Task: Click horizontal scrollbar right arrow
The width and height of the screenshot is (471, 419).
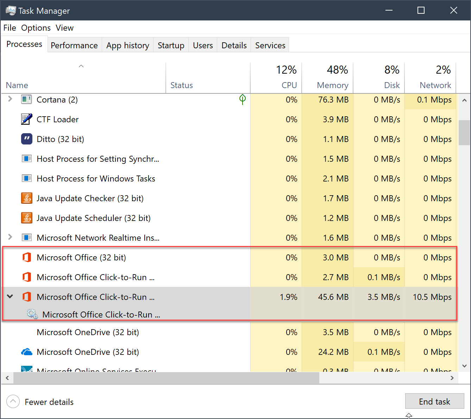Action: point(452,378)
